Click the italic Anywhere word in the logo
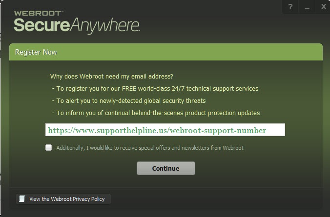This screenshot has height=217, width=330. click(104, 25)
